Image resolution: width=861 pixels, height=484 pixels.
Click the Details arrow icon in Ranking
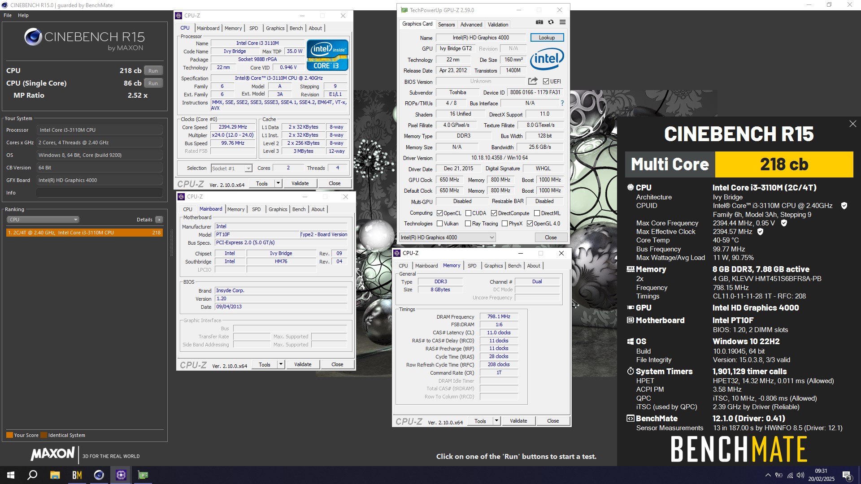[x=159, y=220]
